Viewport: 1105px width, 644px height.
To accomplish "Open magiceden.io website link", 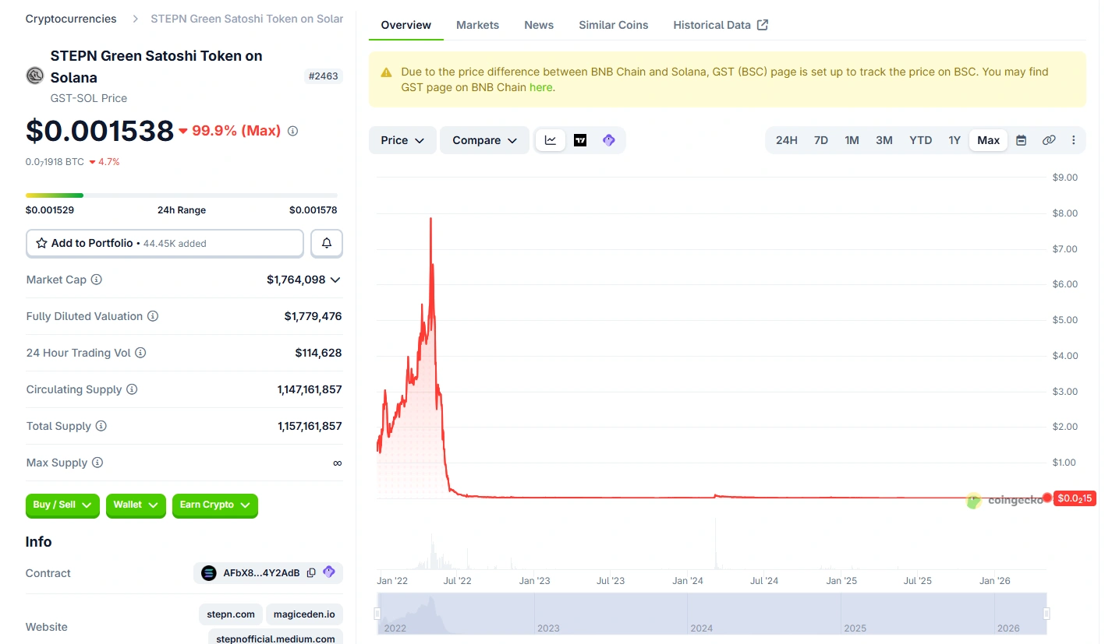I will point(304,614).
